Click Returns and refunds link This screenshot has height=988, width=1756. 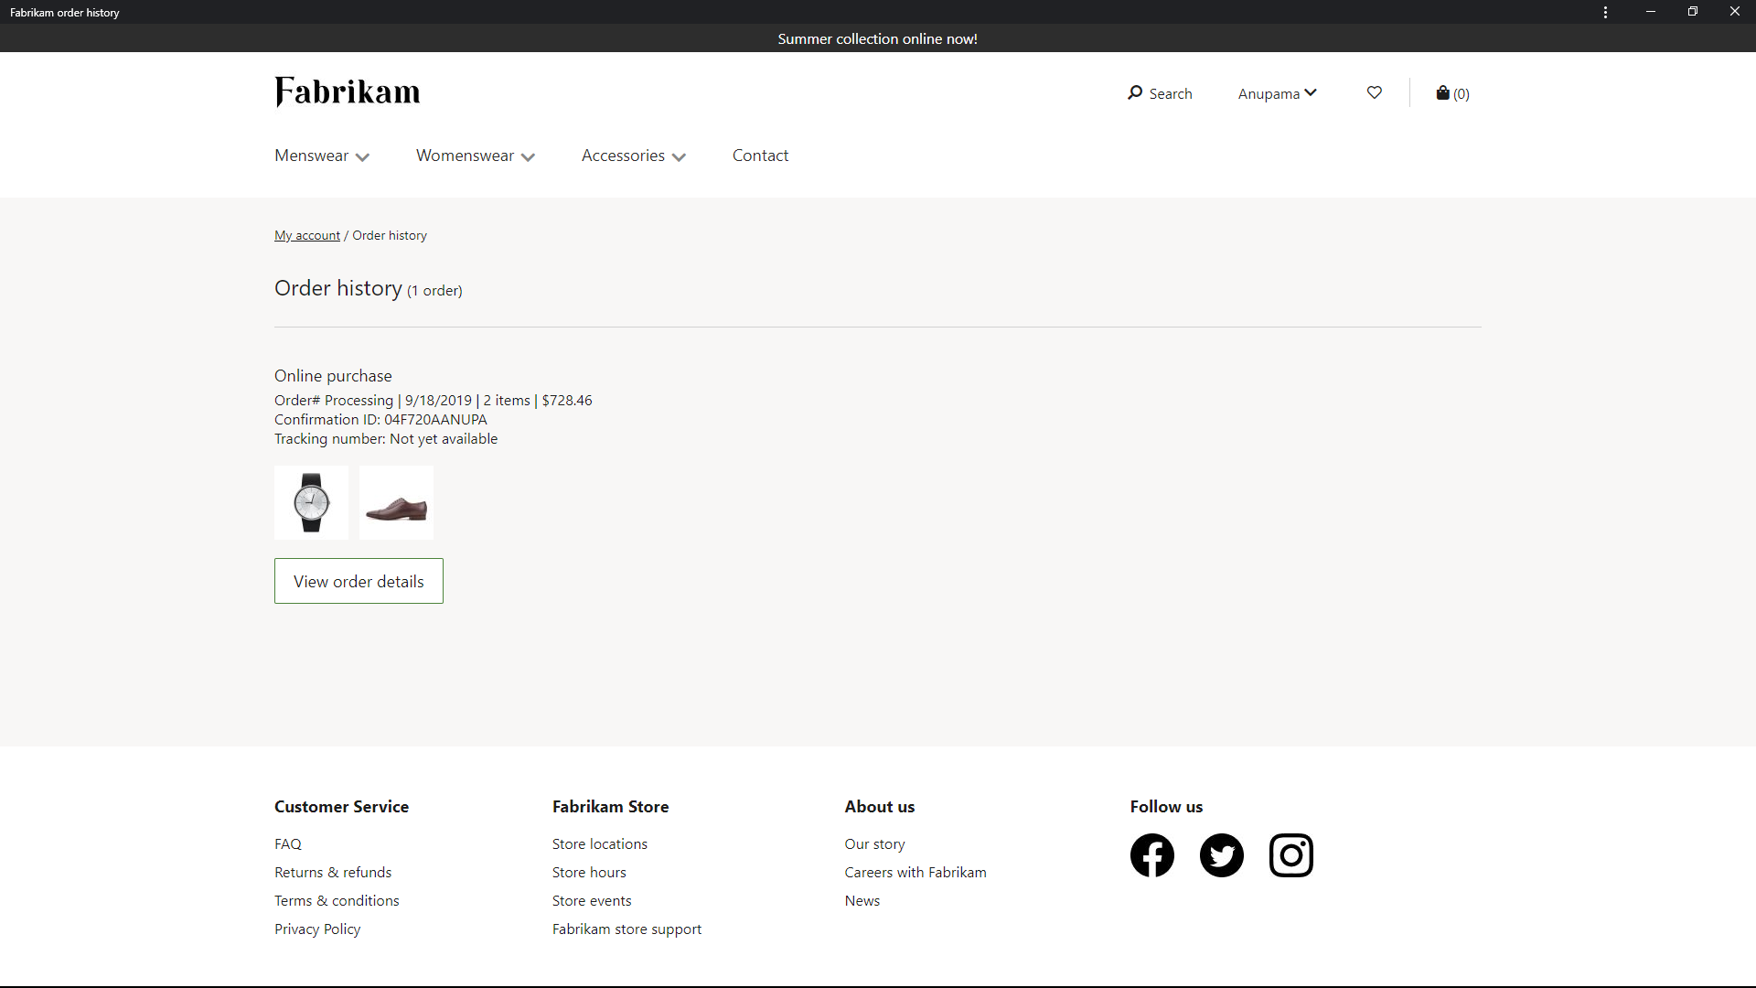point(332,871)
